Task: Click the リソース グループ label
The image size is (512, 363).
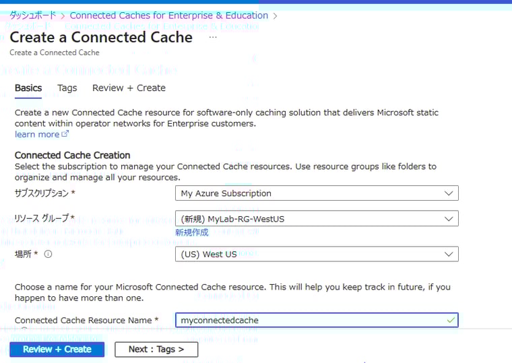Action: point(42,218)
